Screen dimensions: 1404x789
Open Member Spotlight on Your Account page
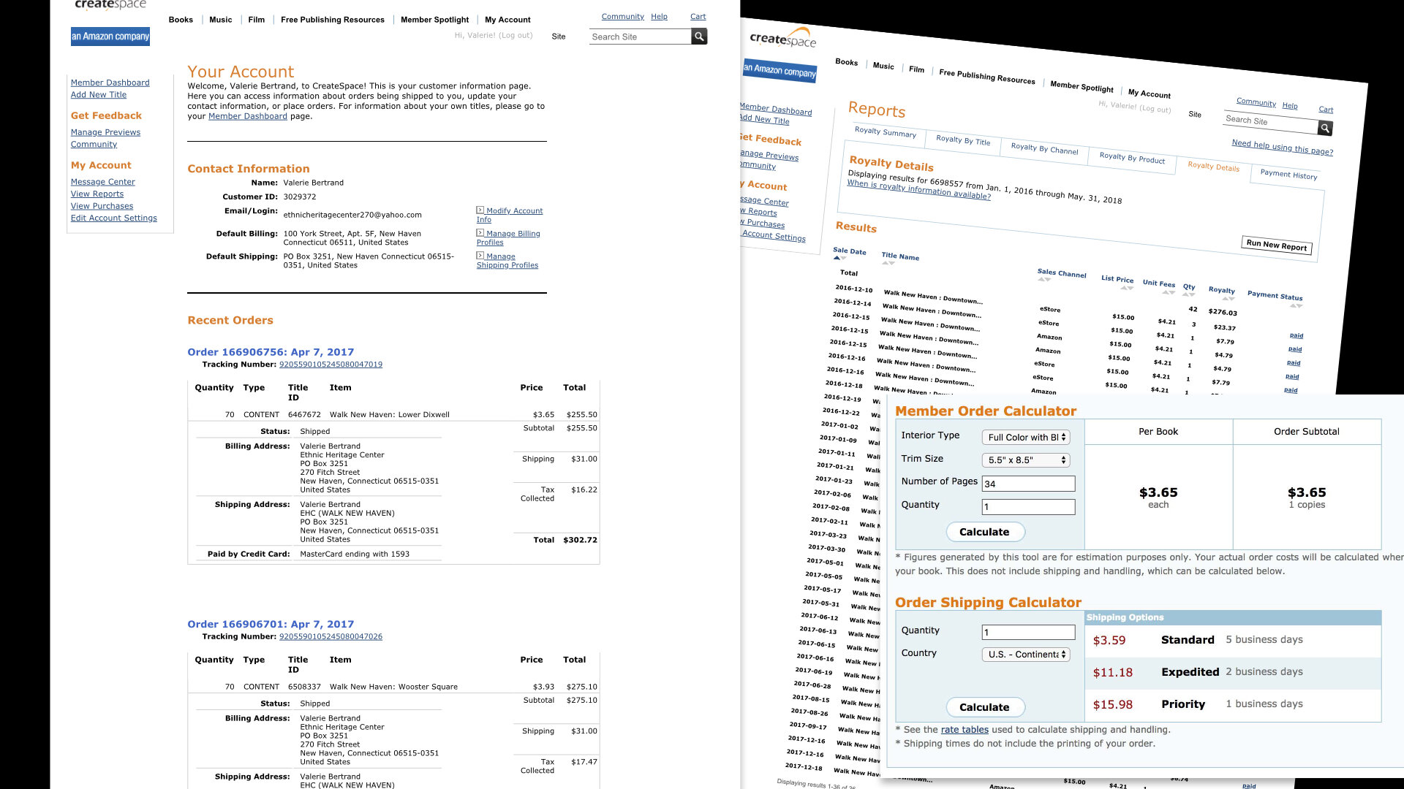click(x=434, y=20)
